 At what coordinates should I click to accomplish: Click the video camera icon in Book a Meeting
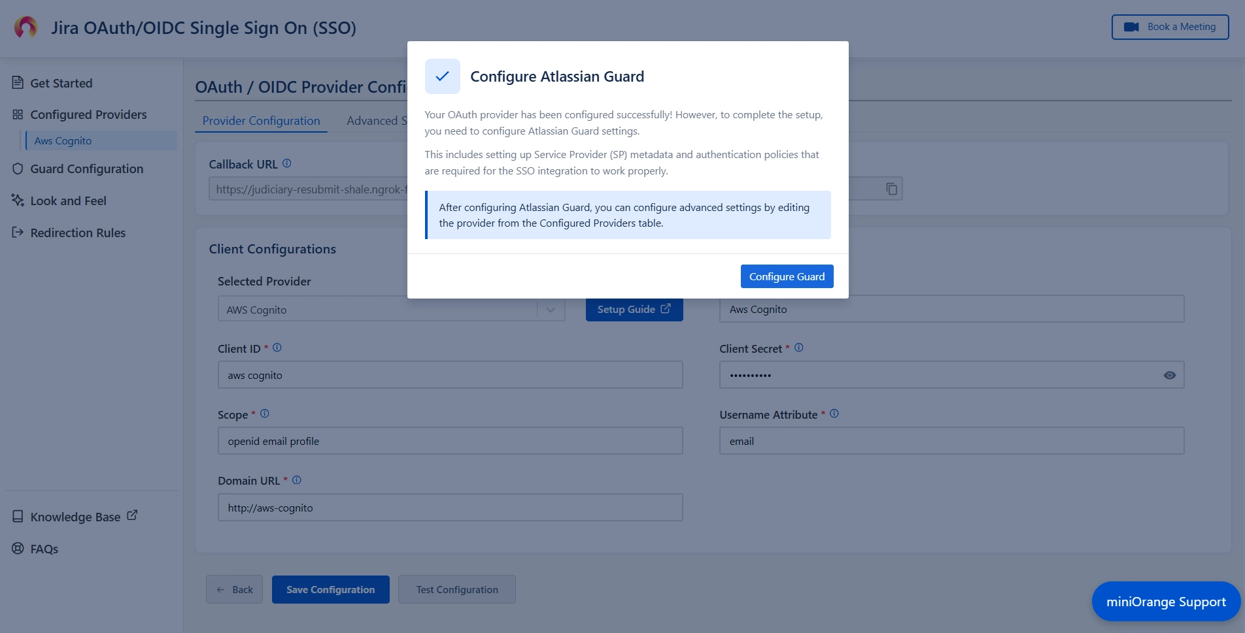[1131, 27]
